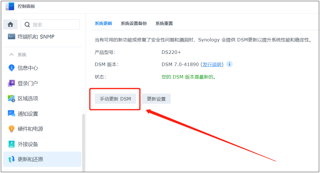Screen dimensions: 320x173
Task: Click the DSM 7.0-41890 version text
Action: pos(180,64)
